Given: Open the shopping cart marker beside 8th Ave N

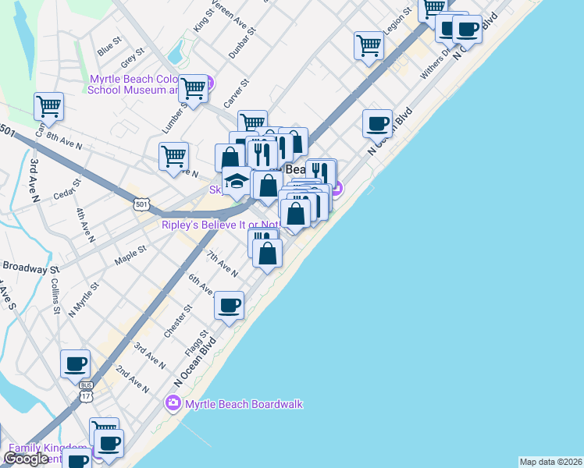Looking at the screenshot, I should pyautogui.click(x=48, y=107).
